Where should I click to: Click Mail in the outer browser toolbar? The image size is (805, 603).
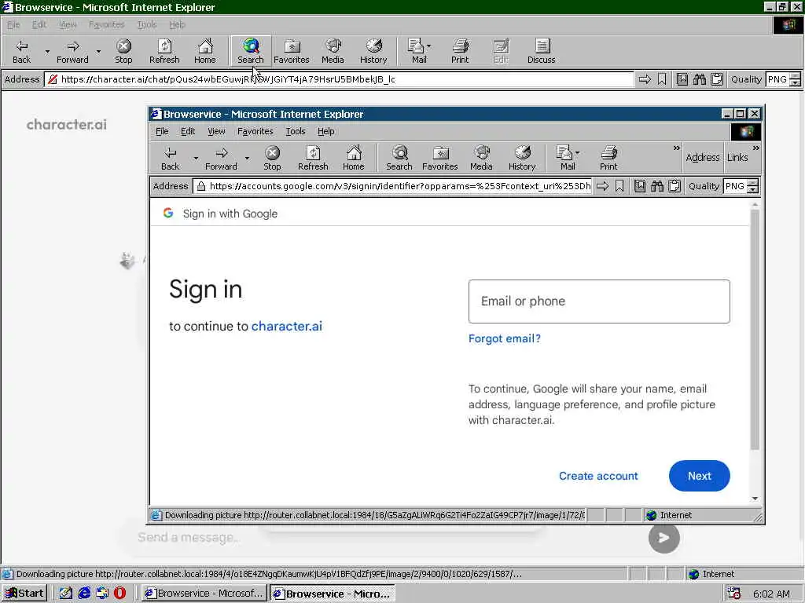[417, 51]
